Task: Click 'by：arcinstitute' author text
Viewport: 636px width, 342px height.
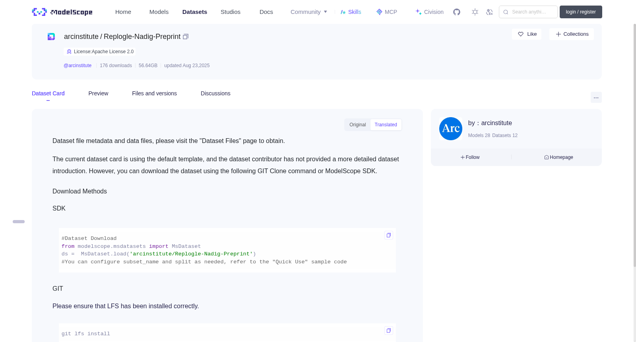Action: (490, 123)
